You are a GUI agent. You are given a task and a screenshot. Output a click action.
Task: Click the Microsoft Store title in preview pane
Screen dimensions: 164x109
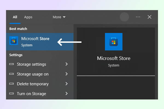(114, 58)
